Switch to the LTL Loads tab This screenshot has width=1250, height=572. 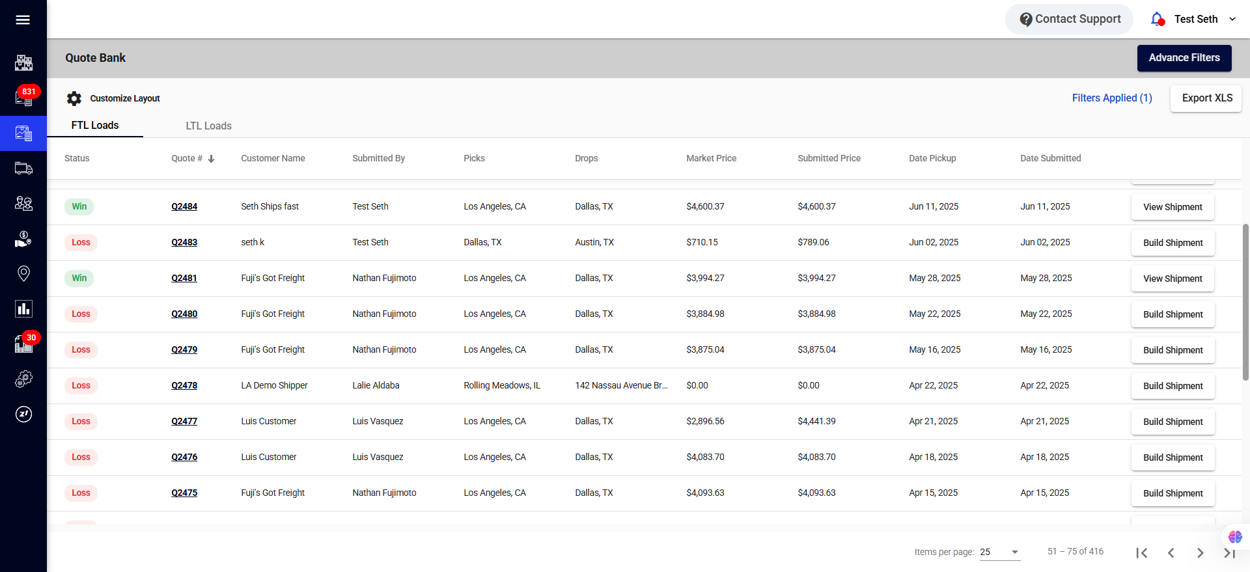click(208, 126)
